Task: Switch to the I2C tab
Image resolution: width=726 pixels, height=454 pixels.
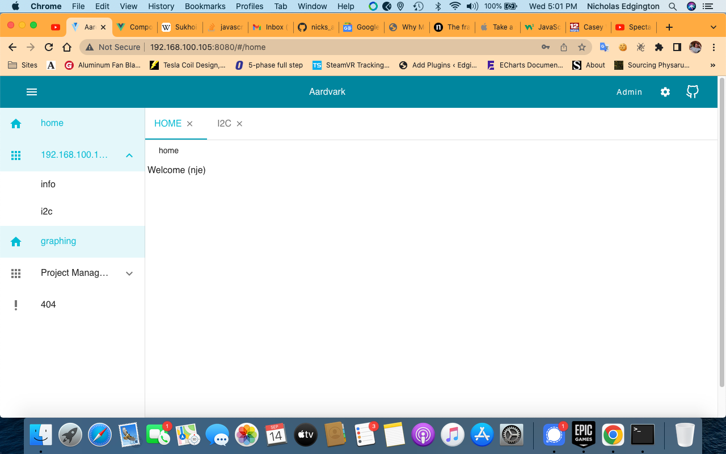Action: pyautogui.click(x=224, y=124)
